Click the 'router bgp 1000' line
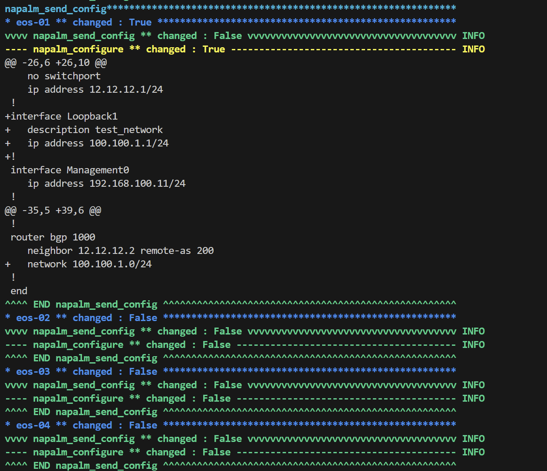This screenshot has height=471, width=547. (53, 237)
